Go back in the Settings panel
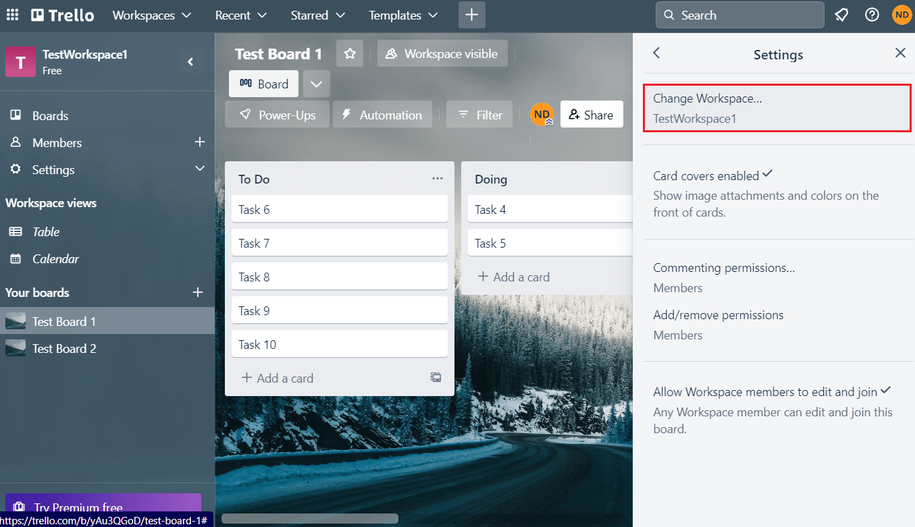Screen dimensions: 915x527 [656, 53]
